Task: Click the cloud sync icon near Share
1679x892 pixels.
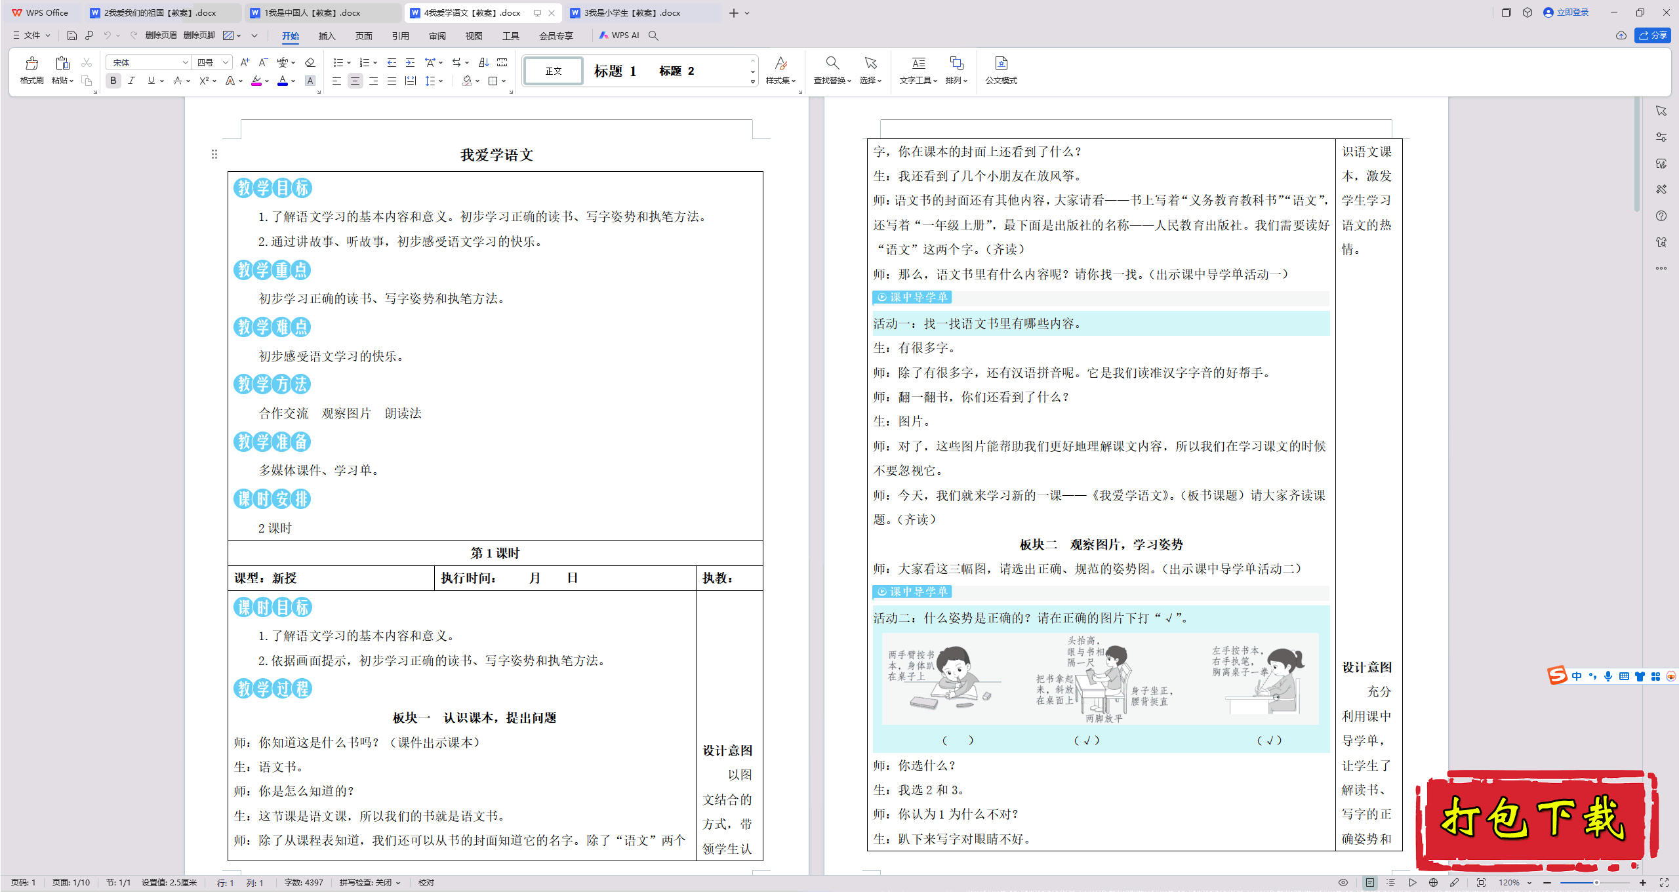Action: pyautogui.click(x=1621, y=35)
